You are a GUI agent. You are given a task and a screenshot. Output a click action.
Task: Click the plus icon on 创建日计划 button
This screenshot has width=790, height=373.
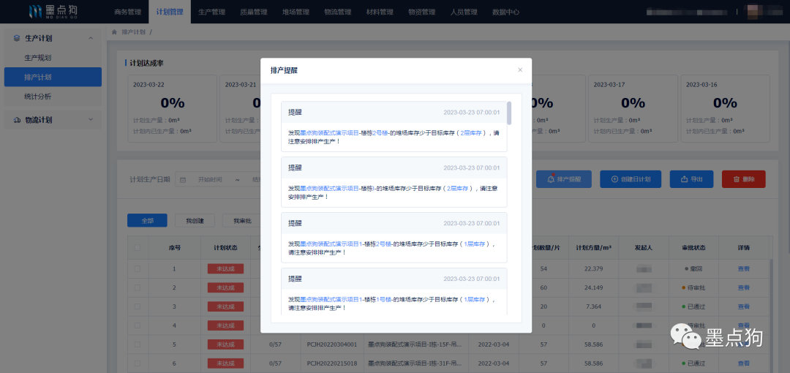[x=613, y=179]
